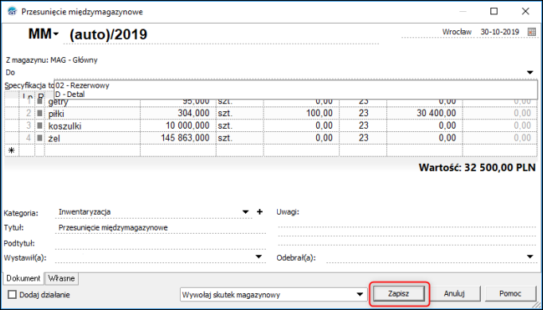Save the document with Zapisz
The image size is (543, 310).
coord(399,294)
